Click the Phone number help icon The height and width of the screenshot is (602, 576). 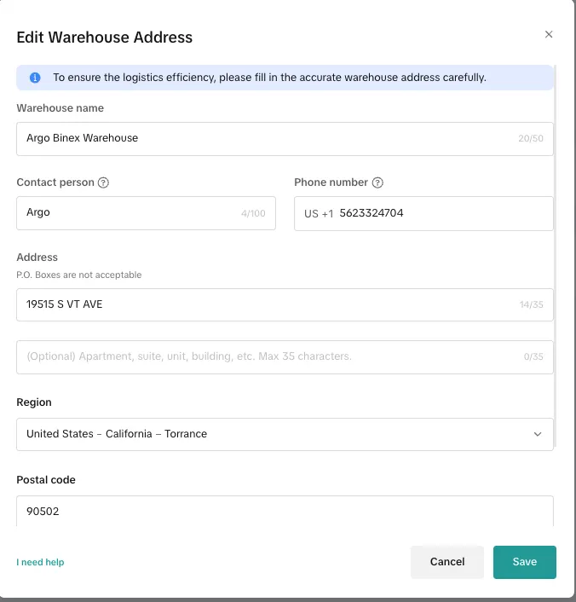377,182
